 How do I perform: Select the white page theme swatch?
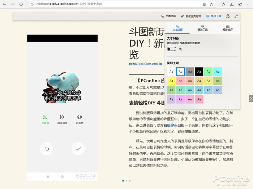click(171, 72)
